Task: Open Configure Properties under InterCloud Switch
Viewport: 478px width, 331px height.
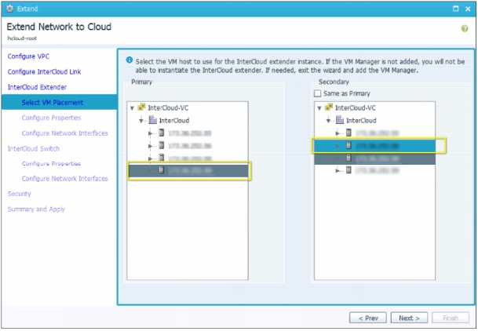Action: 51,163
